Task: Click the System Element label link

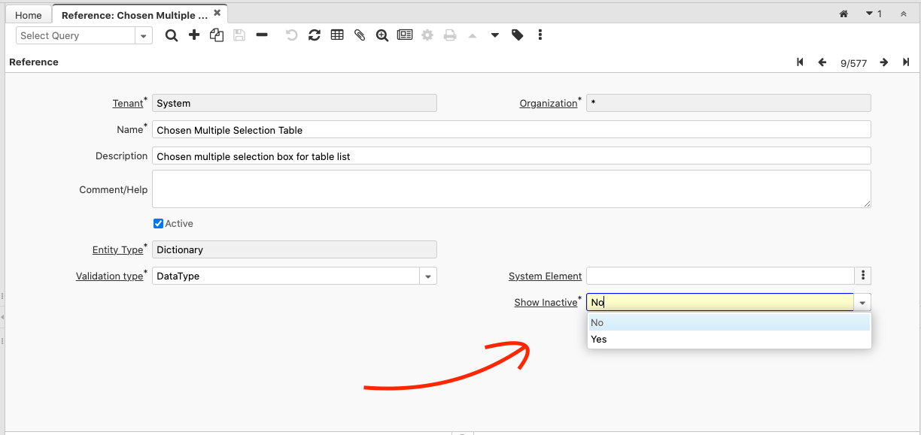Action: click(x=545, y=276)
